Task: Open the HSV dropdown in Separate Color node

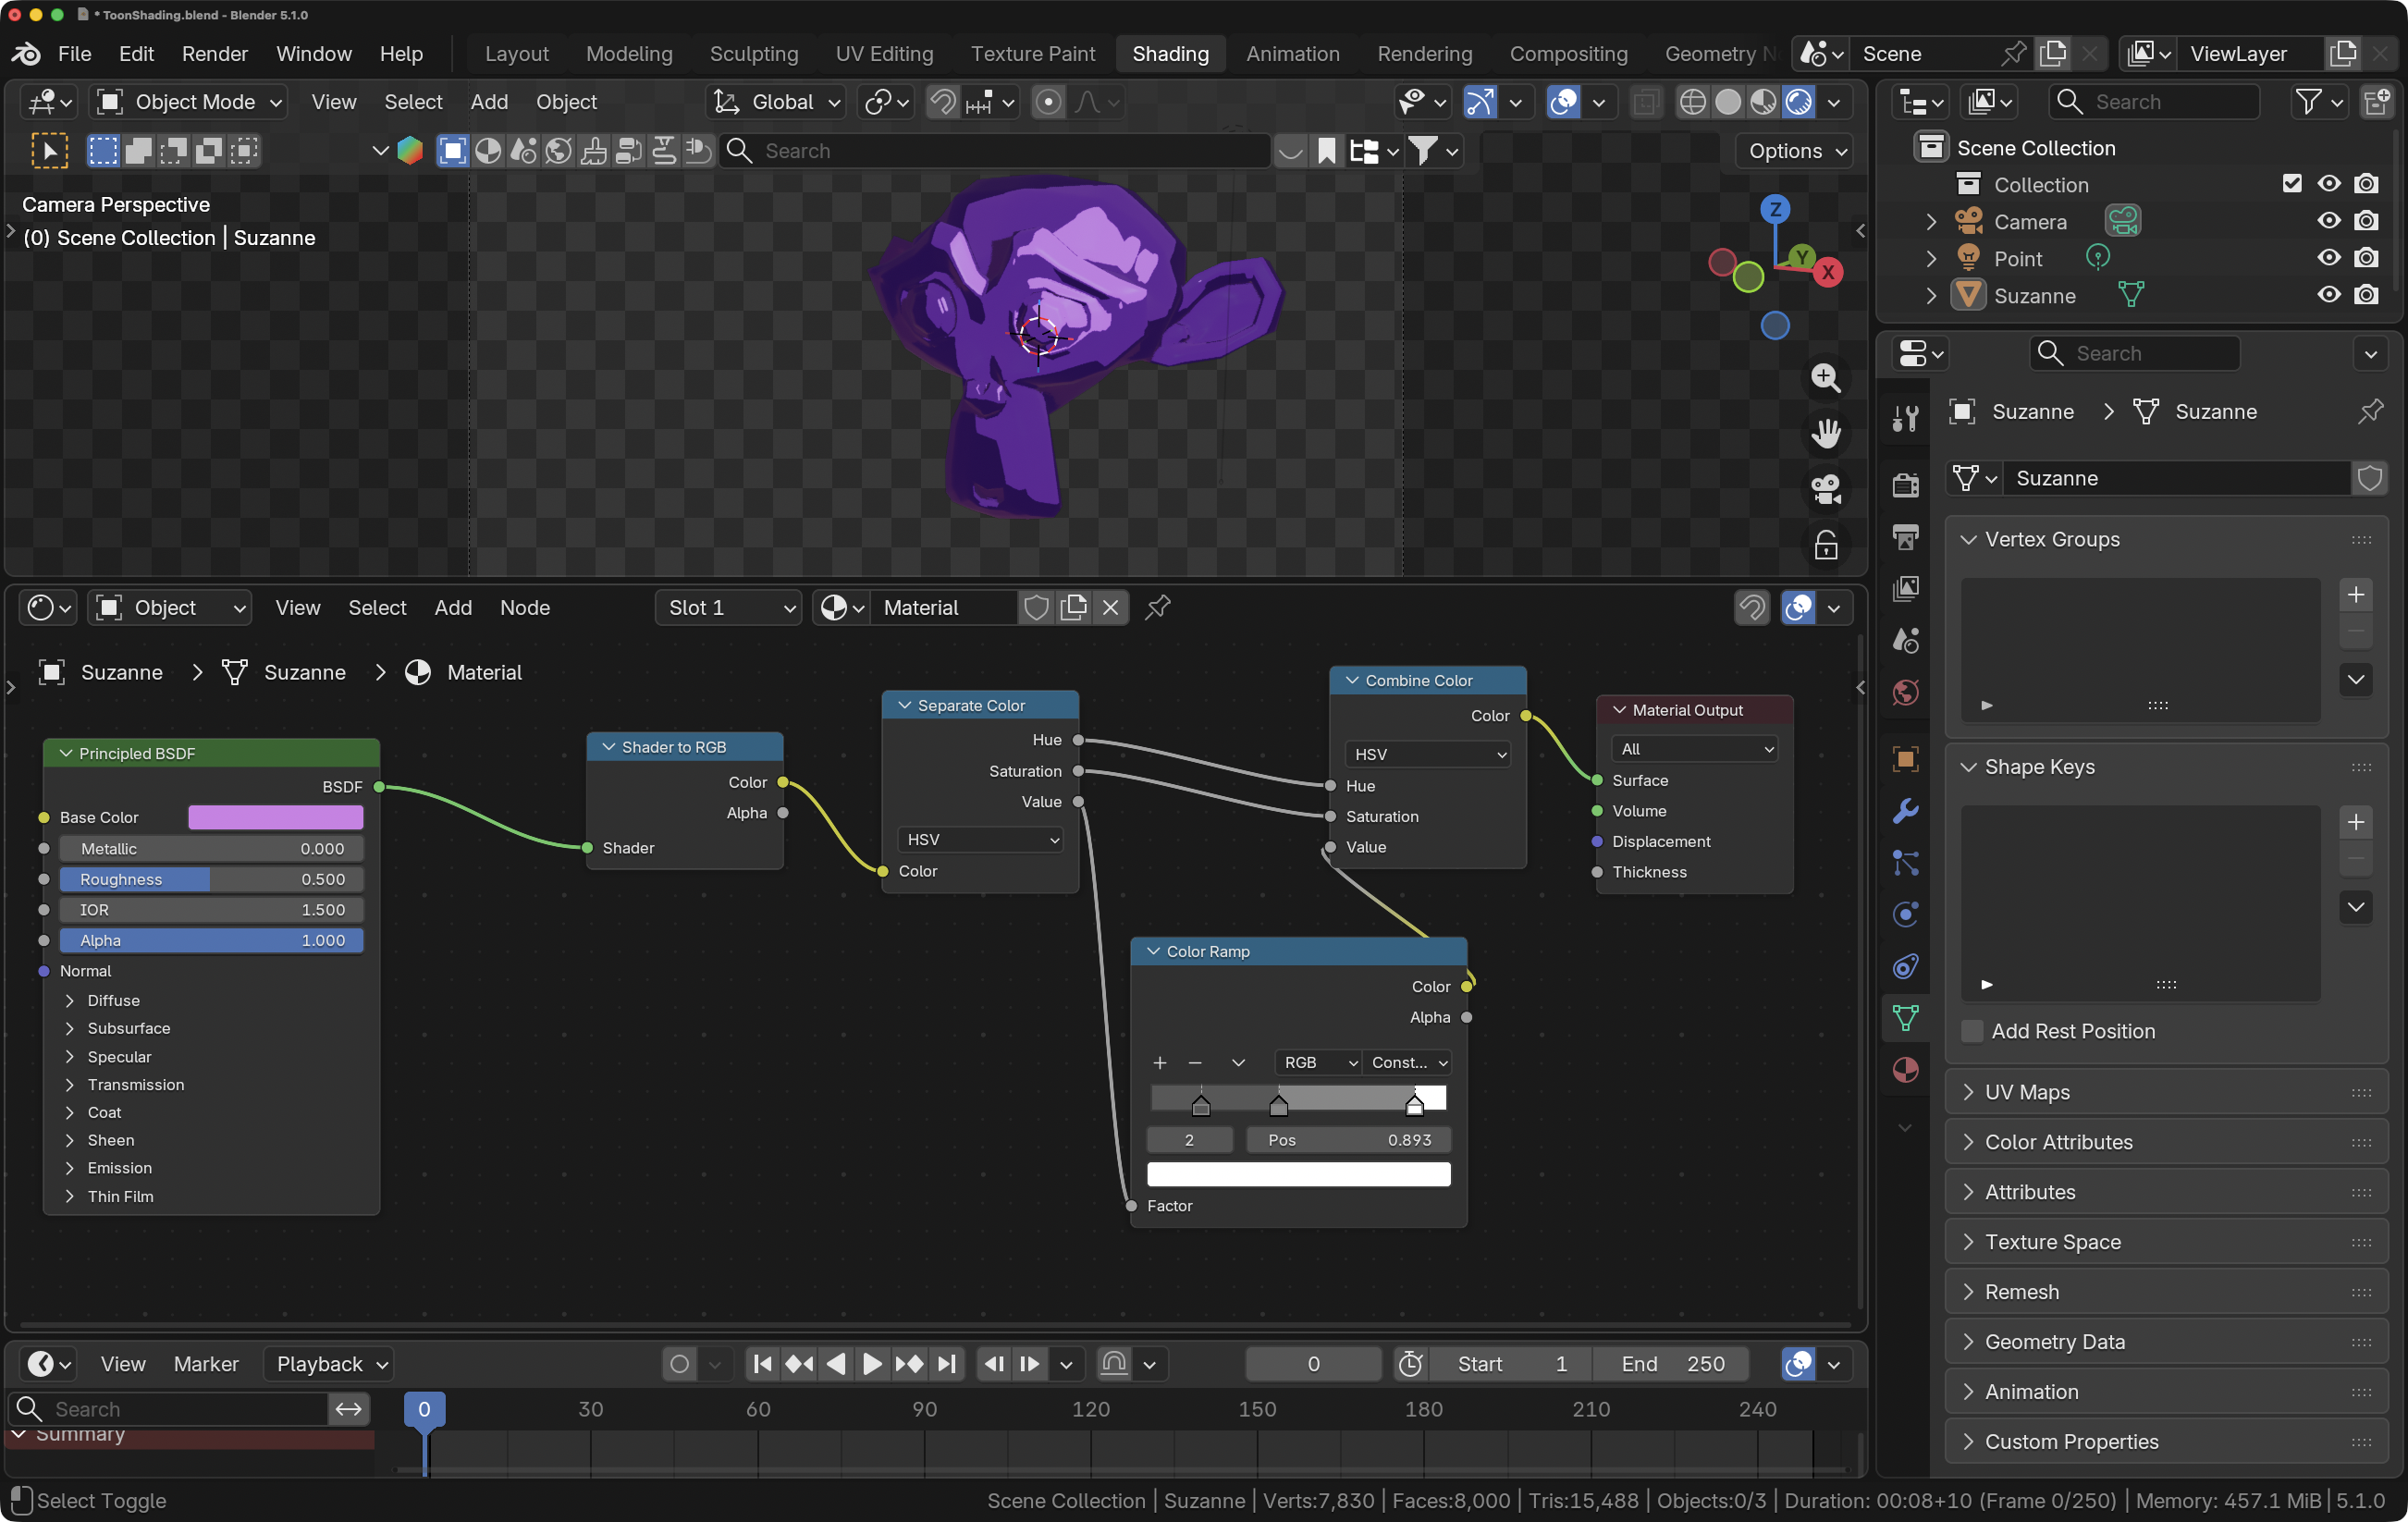Action: [x=979, y=839]
